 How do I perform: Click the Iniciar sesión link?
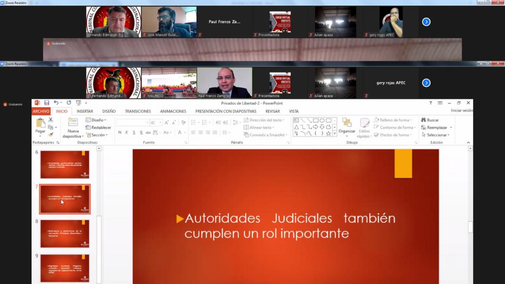pyautogui.click(x=462, y=111)
